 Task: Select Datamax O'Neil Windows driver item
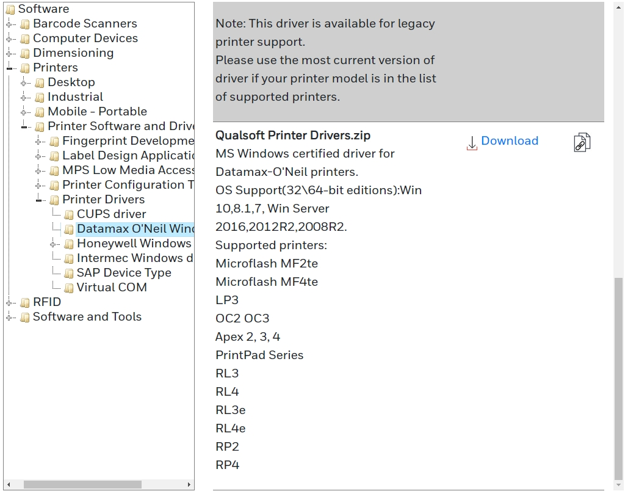pyautogui.click(x=135, y=229)
